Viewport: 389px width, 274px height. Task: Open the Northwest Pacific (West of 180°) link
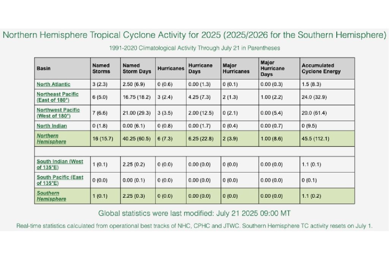[x=58, y=113]
